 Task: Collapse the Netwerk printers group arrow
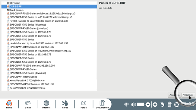click(x=3, y=10)
